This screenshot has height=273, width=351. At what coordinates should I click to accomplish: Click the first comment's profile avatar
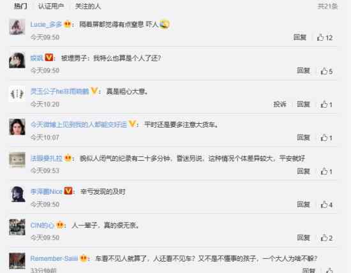point(17,27)
